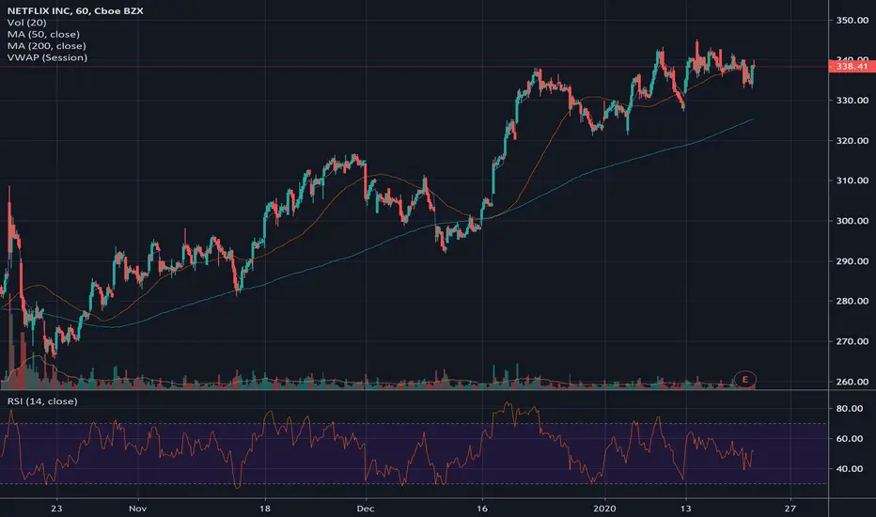This screenshot has width=876, height=517.
Task: Click the 350.00 price axis label
Action: tap(852, 20)
